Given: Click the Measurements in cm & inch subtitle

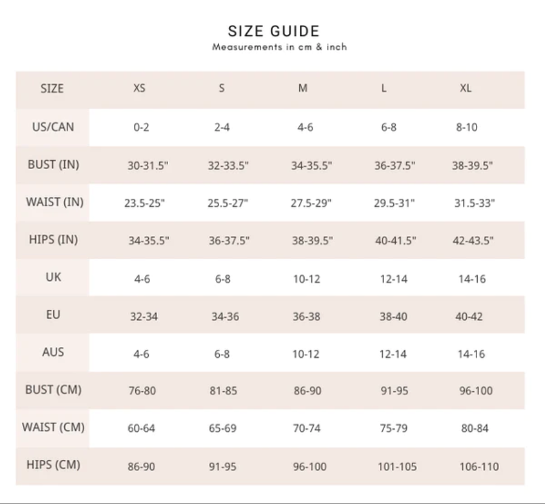Looking at the screenshot, I should click(280, 47).
